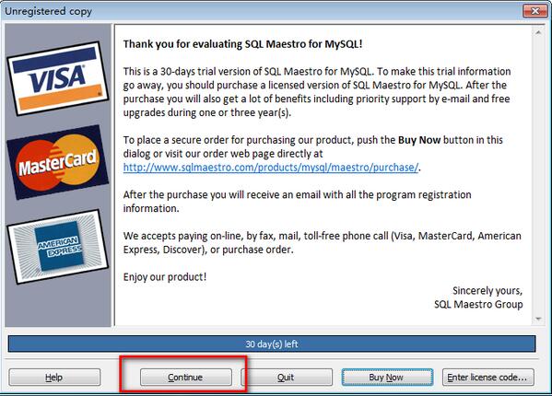Viewport: 552px width, 396px height.
Task: Click the scrollbar up arrow
Action: [x=538, y=32]
